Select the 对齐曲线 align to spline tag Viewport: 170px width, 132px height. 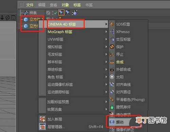pyautogui.click(x=123, y=84)
